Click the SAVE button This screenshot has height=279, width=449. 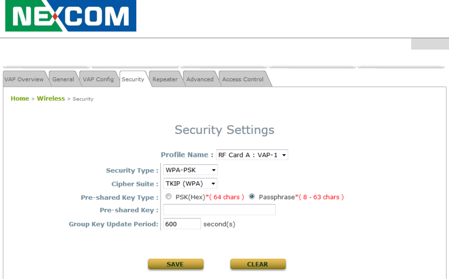tap(175, 264)
